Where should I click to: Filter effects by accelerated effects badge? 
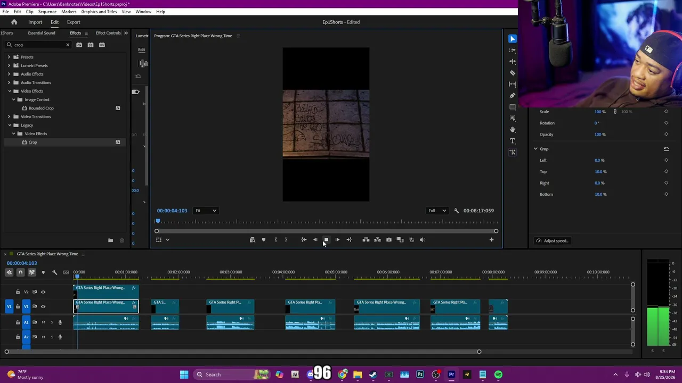[79, 45]
